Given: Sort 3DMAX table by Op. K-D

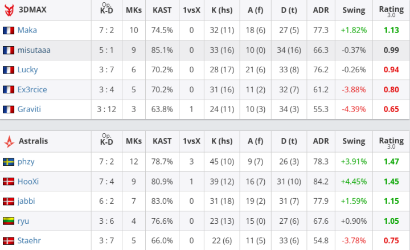Looking at the screenshot, I should 107,10.
